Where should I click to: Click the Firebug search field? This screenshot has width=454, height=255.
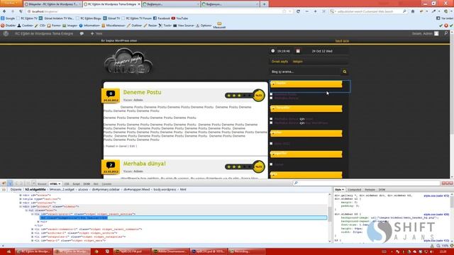tap(366, 183)
